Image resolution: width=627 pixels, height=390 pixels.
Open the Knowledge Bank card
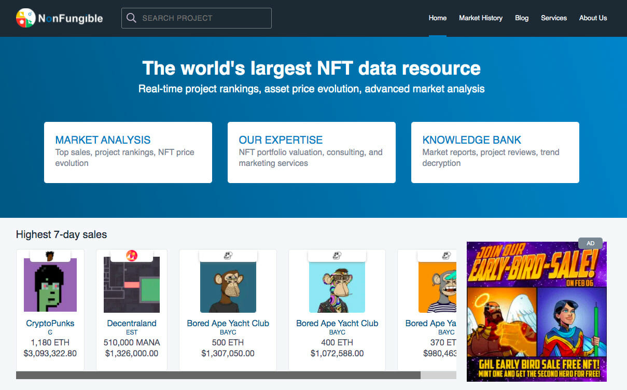click(495, 152)
